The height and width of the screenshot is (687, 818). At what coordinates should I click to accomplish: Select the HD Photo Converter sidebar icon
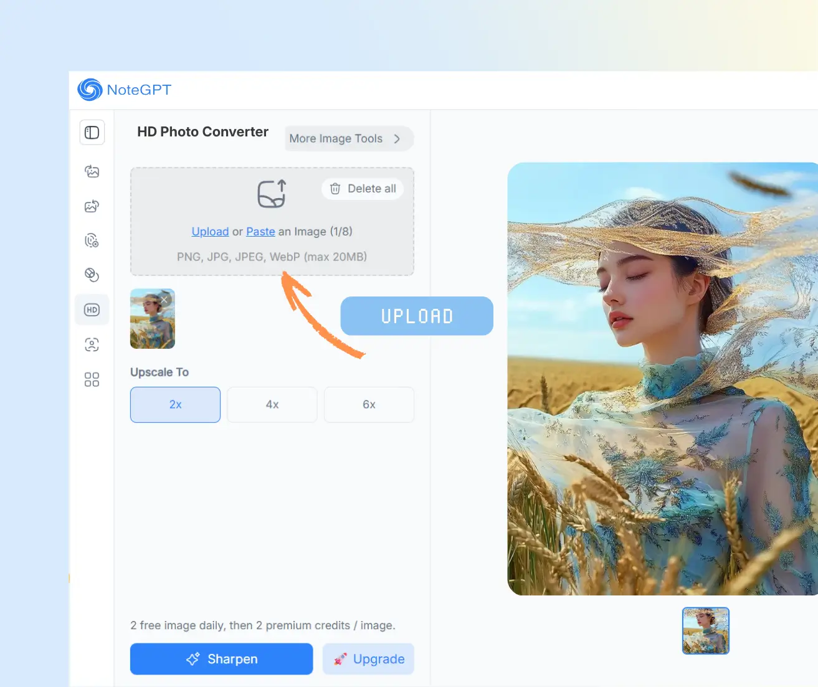[x=92, y=310]
